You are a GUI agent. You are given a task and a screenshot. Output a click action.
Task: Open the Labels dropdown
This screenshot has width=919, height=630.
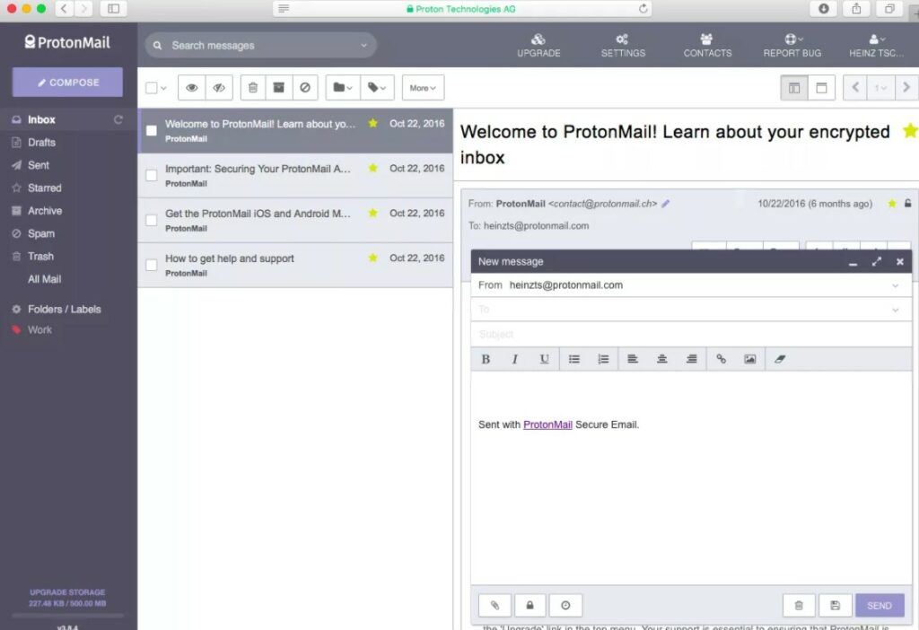coord(376,87)
